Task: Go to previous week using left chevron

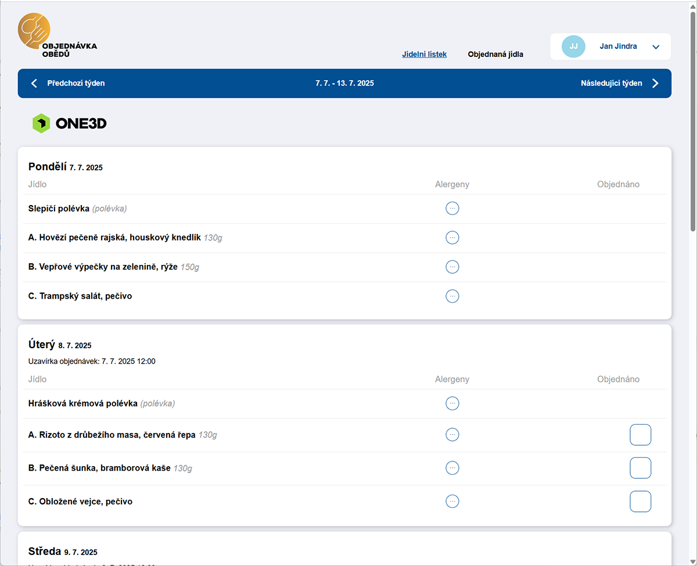Action: [x=34, y=83]
